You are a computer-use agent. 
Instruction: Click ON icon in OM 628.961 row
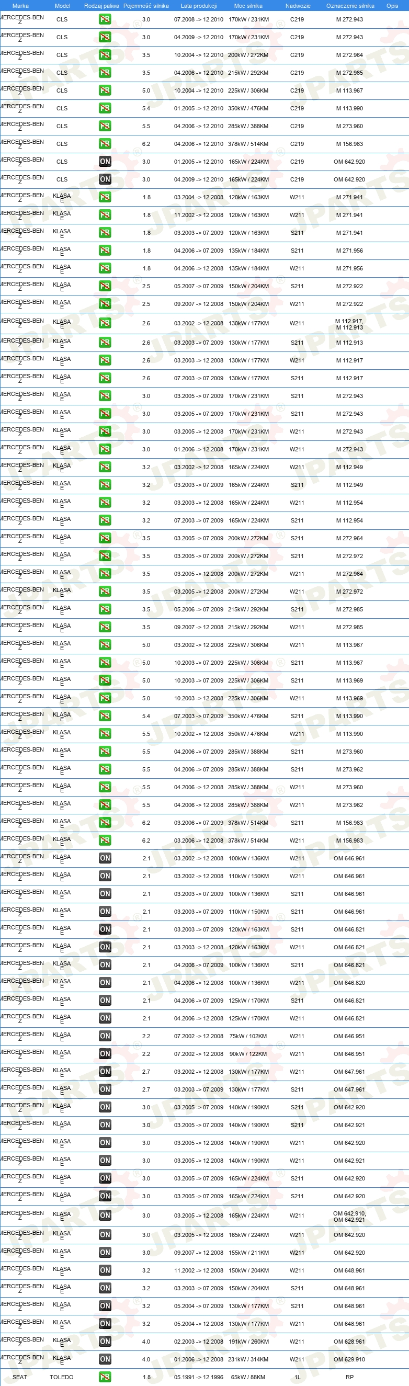coord(105,1342)
